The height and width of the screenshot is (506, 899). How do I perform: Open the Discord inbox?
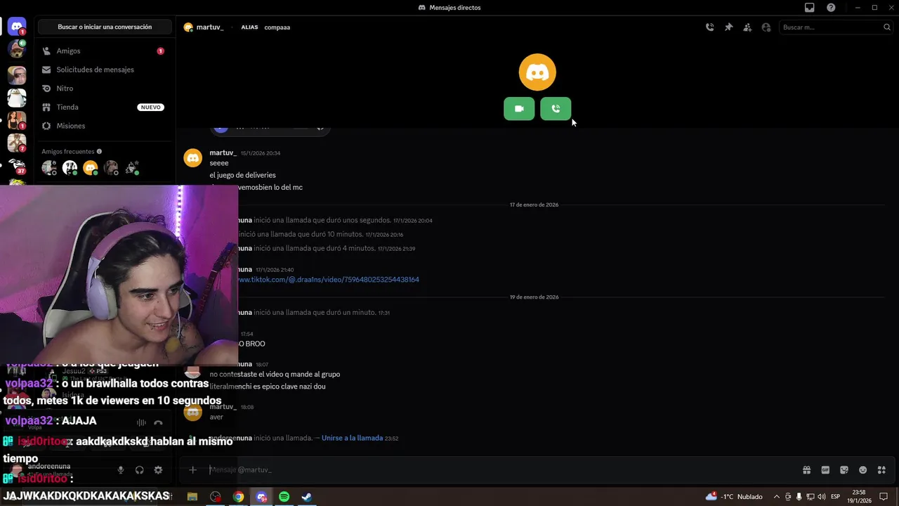tap(810, 8)
